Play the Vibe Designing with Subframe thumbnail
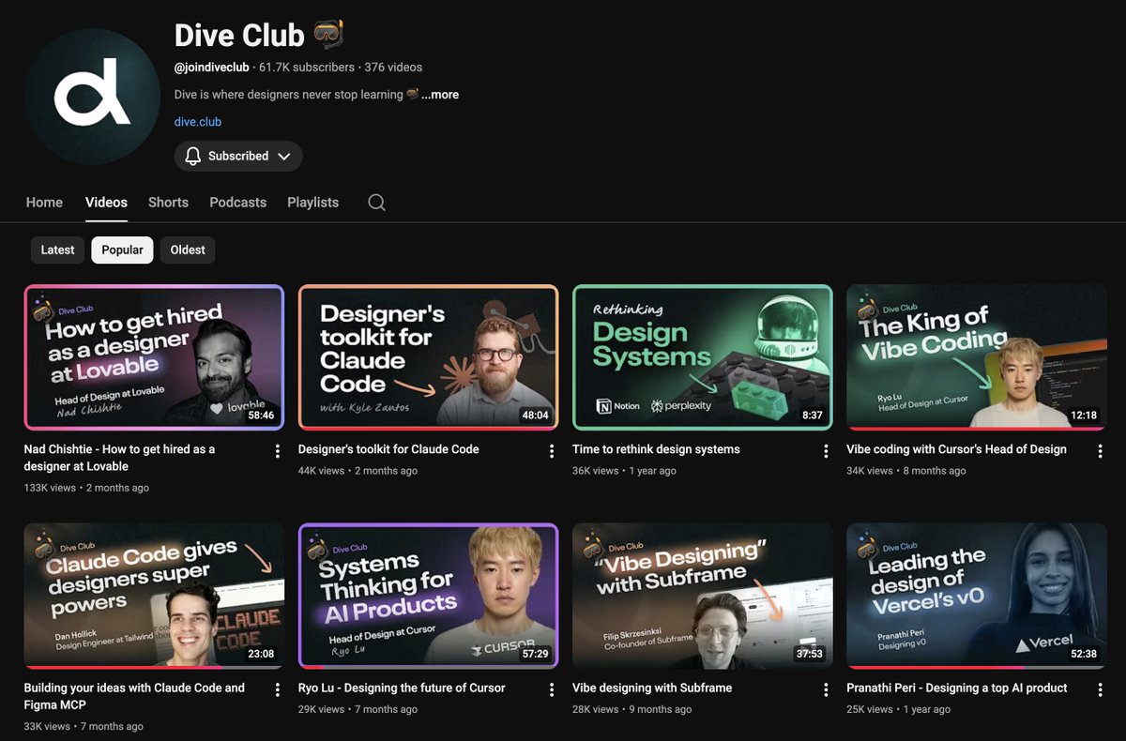 click(x=703, y=596)
